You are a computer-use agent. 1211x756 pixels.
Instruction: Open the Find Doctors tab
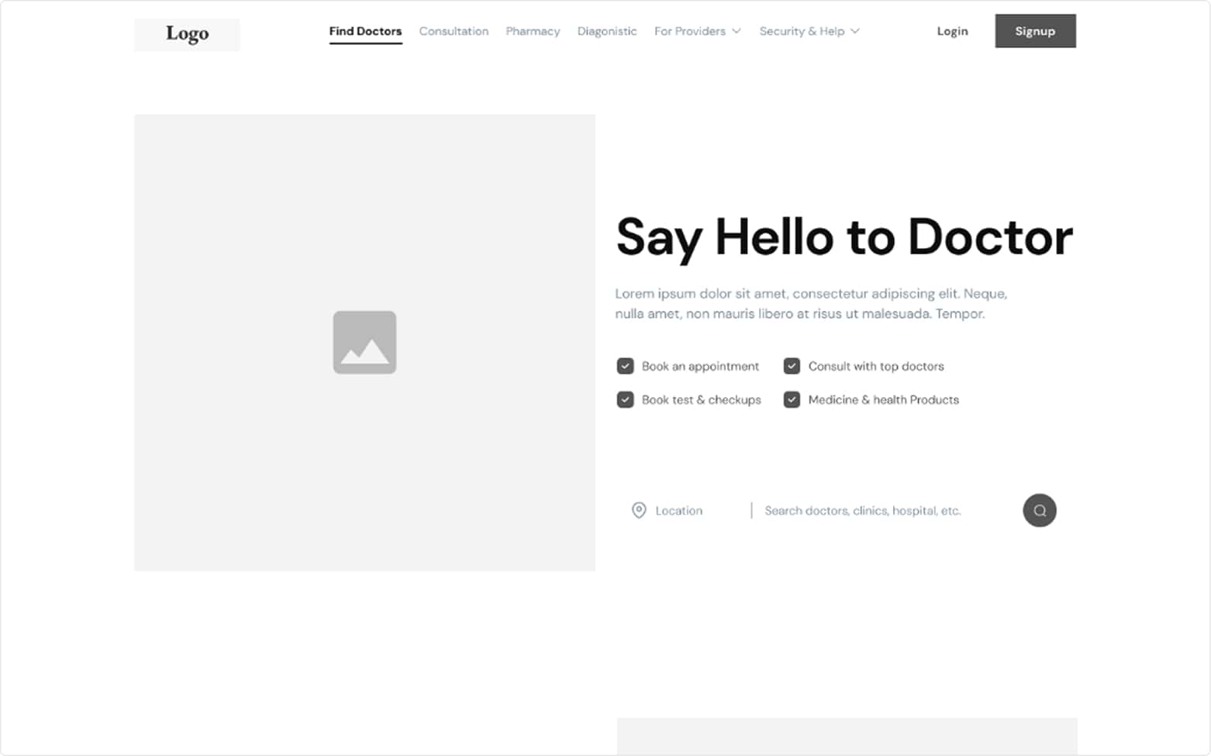point(365,31)
